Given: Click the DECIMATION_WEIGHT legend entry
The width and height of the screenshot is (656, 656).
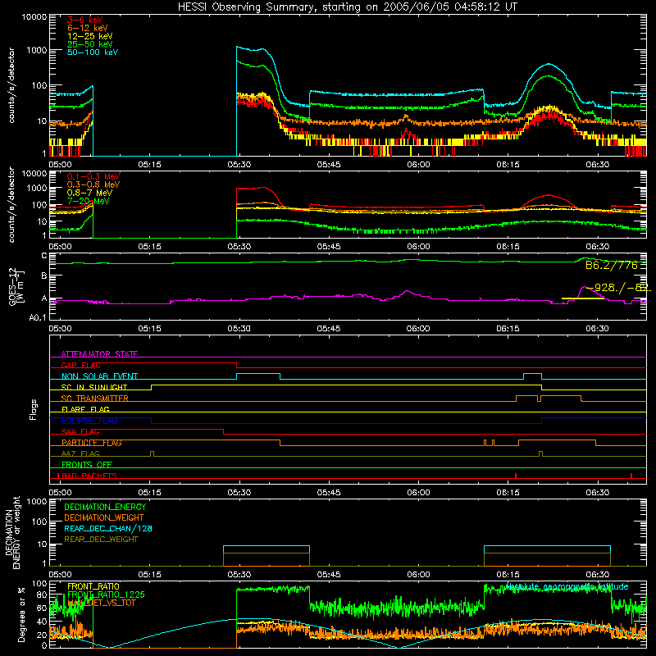Looking at the screenshot, I should (104, 517).
